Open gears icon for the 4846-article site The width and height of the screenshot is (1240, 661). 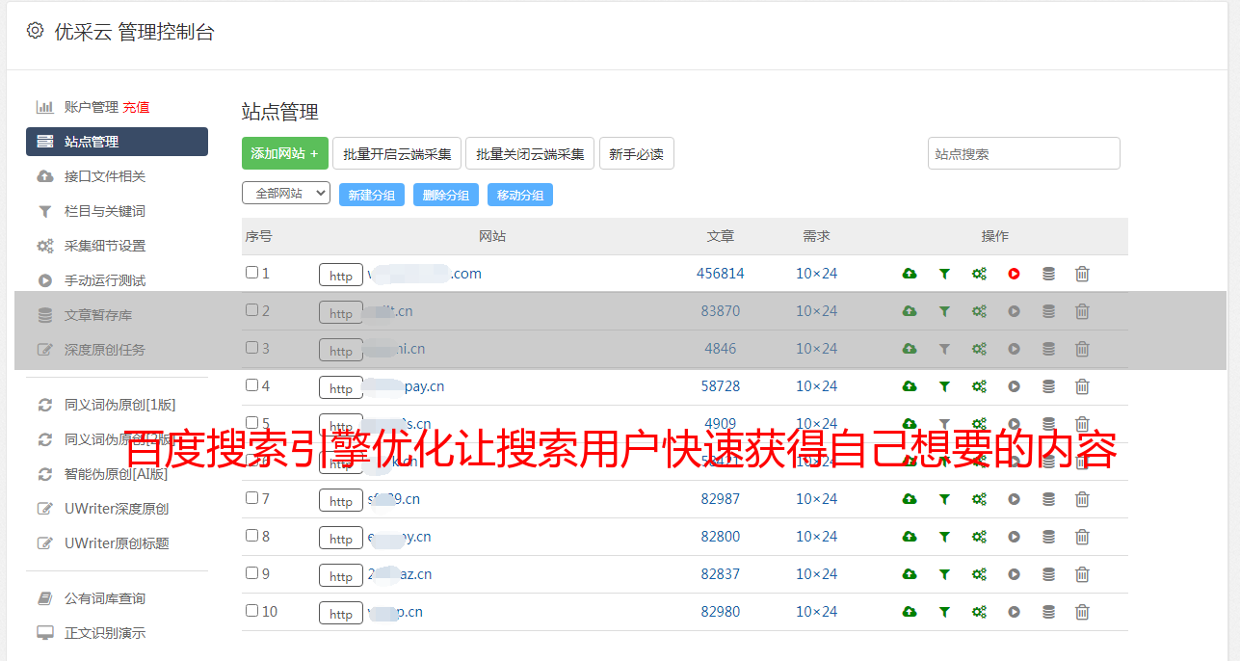coord(979,349)
